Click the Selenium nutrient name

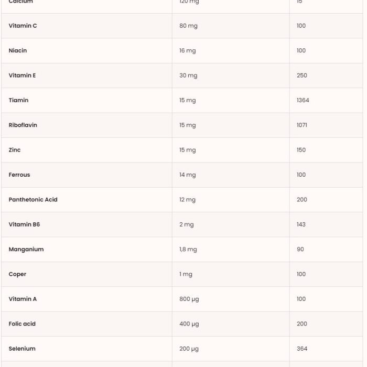pyautogui.click(x=22, y=349)
